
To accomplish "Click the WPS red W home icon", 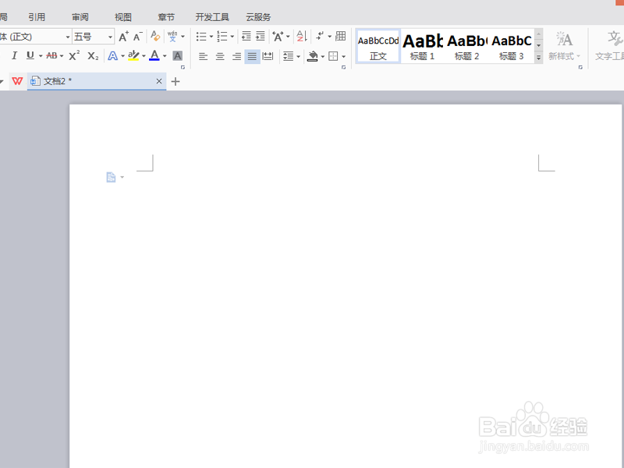I will tap(17, 81).
